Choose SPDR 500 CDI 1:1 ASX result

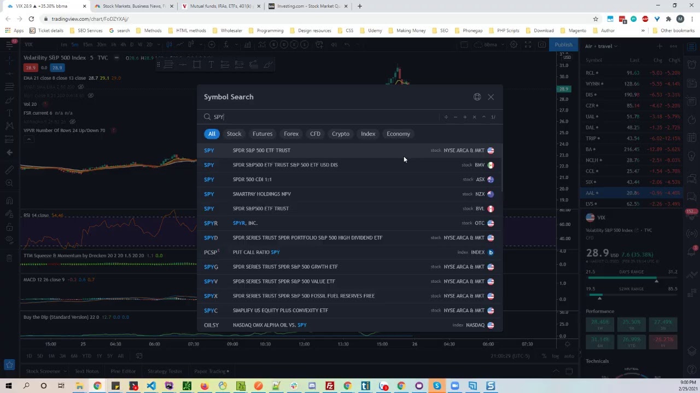coord(349,179)
